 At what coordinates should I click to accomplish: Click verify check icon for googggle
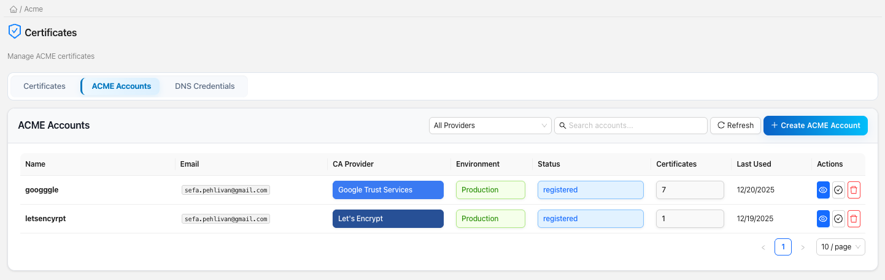click(838, 190)
